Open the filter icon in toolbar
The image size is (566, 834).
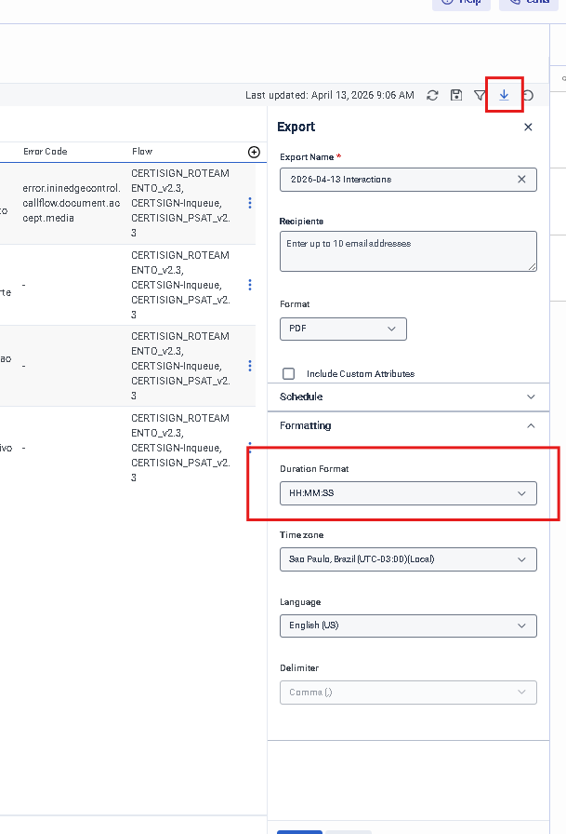point(480,95)
